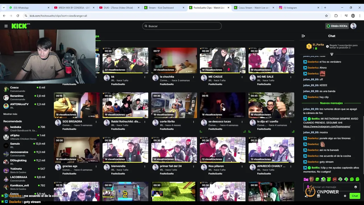Viewport: 364px width, 205px height.
Task: Switch to 'DUKI - 2Tonos' YouTube tab
Action: coord(119,8)
